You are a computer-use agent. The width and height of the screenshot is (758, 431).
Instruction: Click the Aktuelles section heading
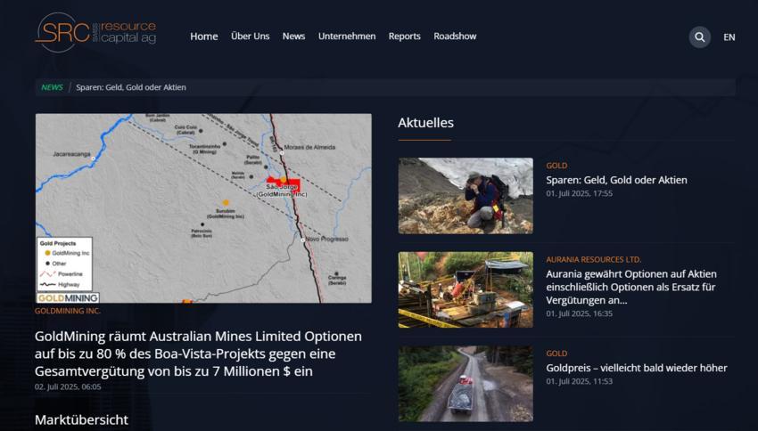(425, 123)
